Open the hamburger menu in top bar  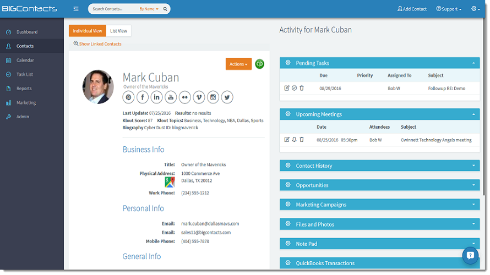point(76,9)
